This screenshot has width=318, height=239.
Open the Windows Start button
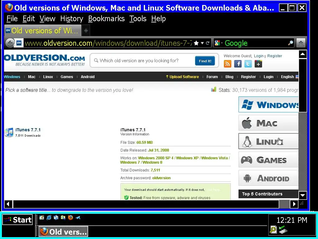[17, 220]
